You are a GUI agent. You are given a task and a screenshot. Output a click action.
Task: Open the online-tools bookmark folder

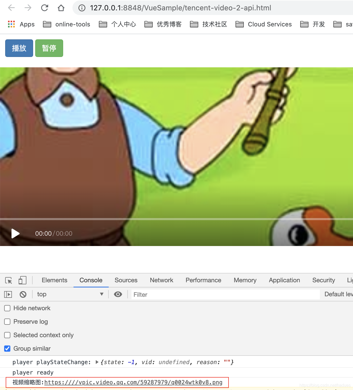pyautogui.click(x=67, y=24)
